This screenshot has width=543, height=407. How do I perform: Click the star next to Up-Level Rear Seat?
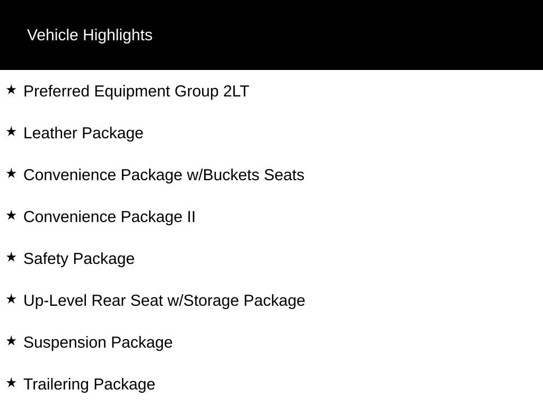[x=11, y=299]
